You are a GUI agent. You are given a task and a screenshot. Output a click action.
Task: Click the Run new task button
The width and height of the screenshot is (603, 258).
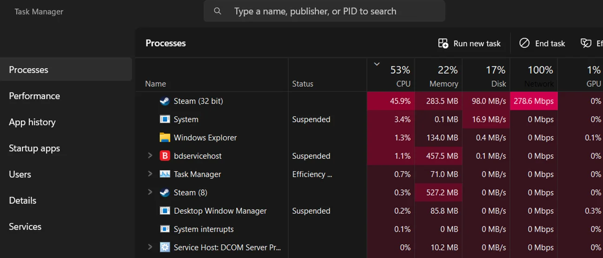470,43
